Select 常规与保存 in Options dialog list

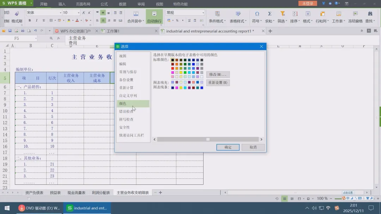133,72
